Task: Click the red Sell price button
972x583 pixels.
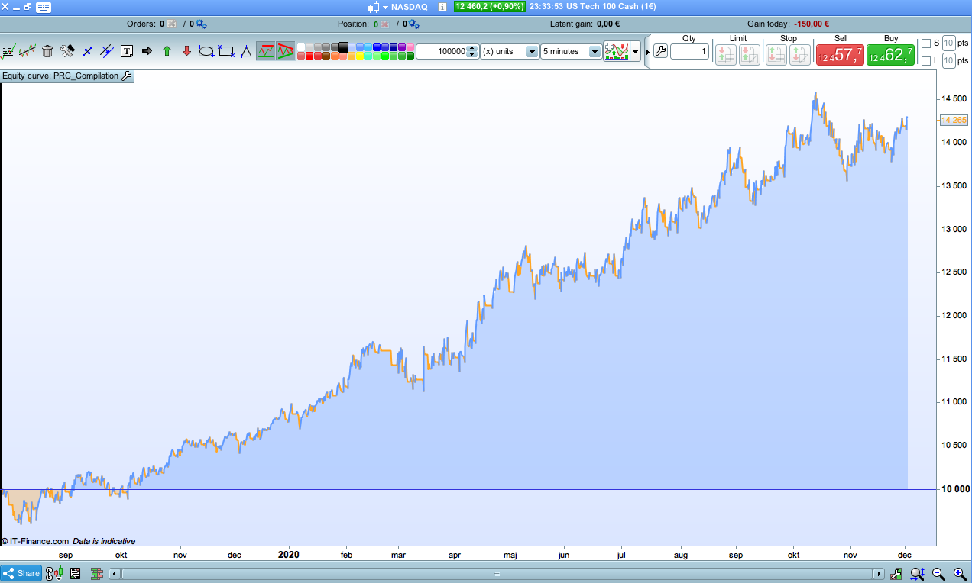Action: (x=840, y=55)
